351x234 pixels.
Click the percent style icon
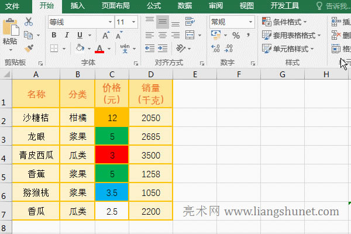pyautogui.click(x=236, y=36)
